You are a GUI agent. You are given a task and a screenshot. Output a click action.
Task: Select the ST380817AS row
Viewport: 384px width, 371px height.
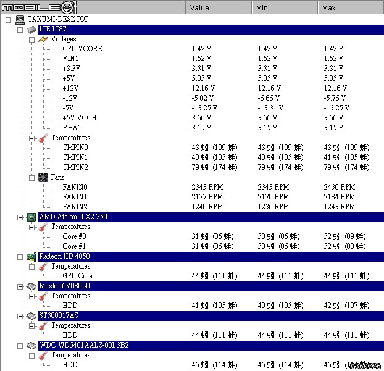pyautogui.click(x=211, y=315)
